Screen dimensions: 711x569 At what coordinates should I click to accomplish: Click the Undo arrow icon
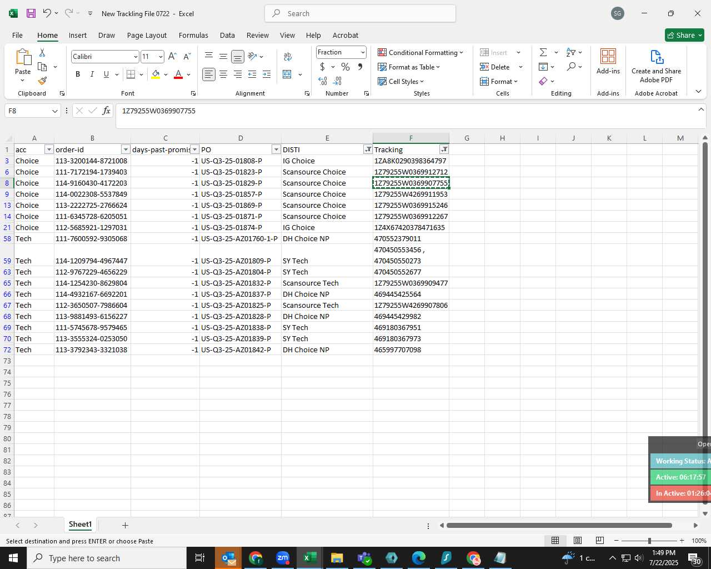[47, 13]
